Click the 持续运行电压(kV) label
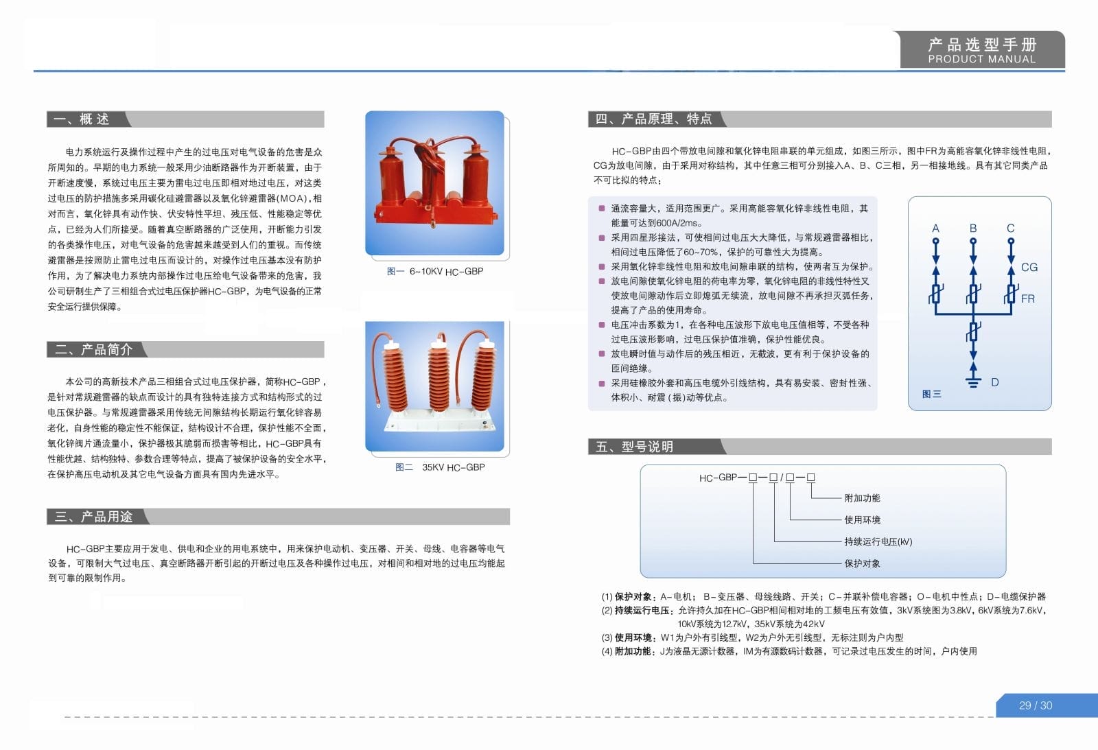 pos(878,542)
